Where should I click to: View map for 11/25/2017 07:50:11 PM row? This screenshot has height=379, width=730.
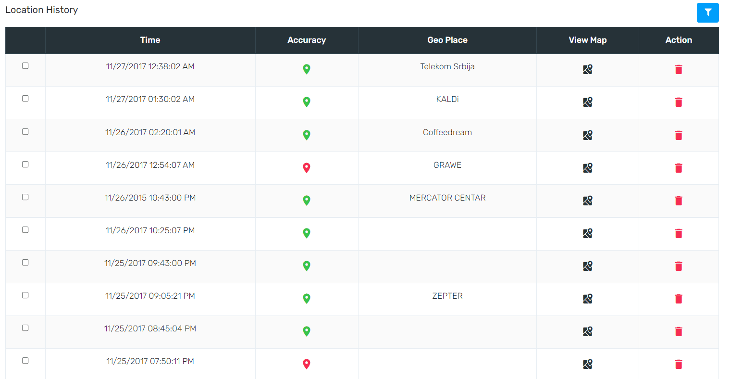point(588,364)
